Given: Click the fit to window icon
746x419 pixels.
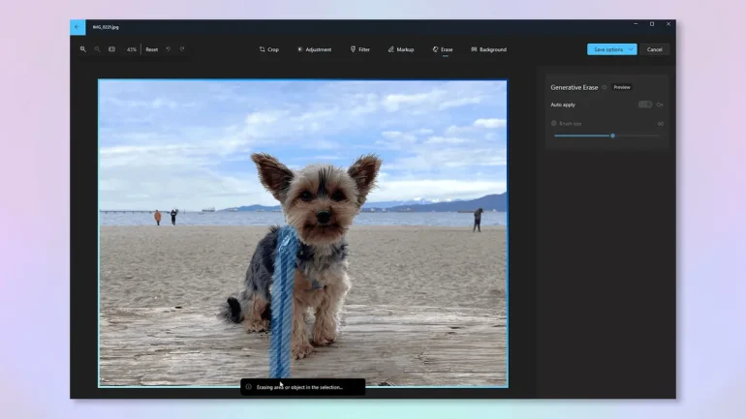Looking at the screenshot, I should (111, 49).
